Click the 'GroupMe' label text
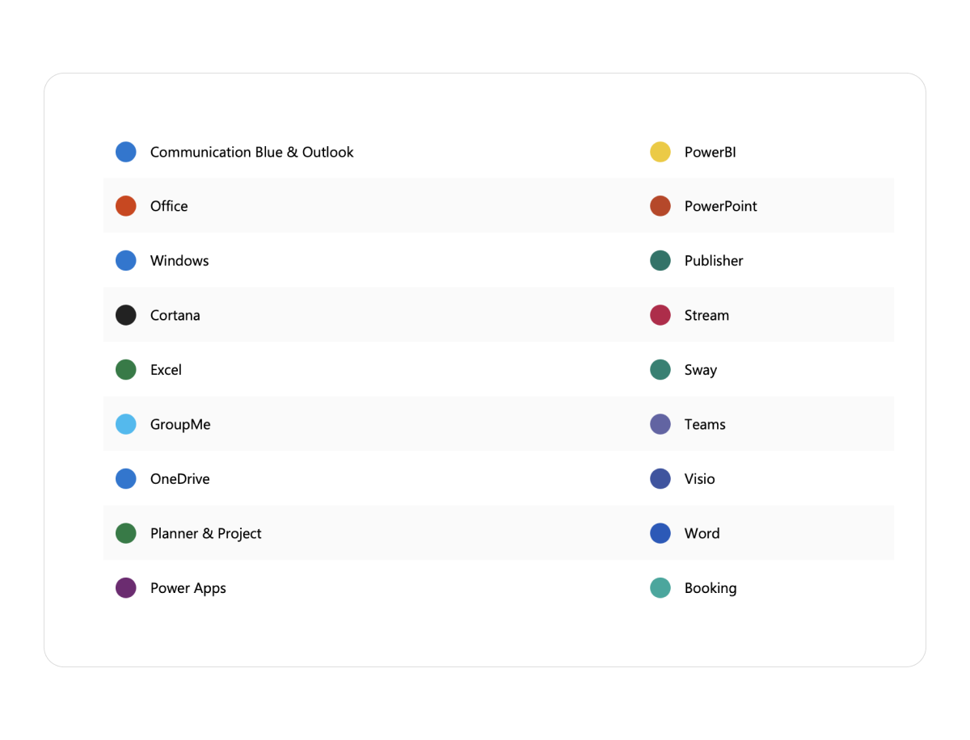This screenshot has height=740, width=970. click(x=180, y=424)
